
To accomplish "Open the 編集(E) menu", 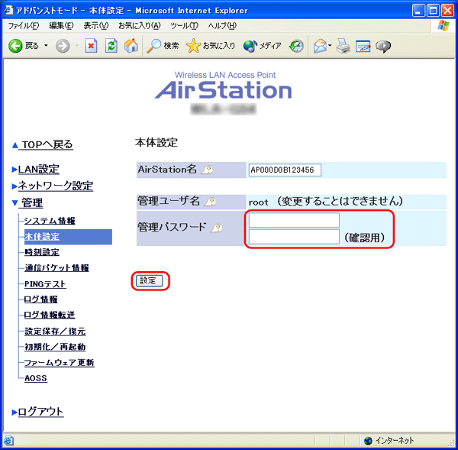I will click(61, 26).
